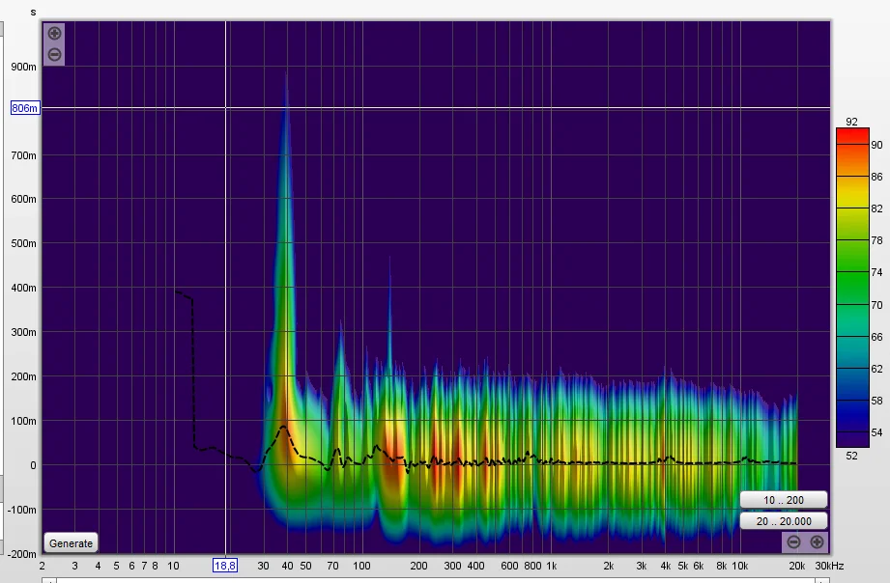Zoom out vertical axis with top-left minus icon
The width and height of the screenshot is (890, 583).
pos(54,54)
